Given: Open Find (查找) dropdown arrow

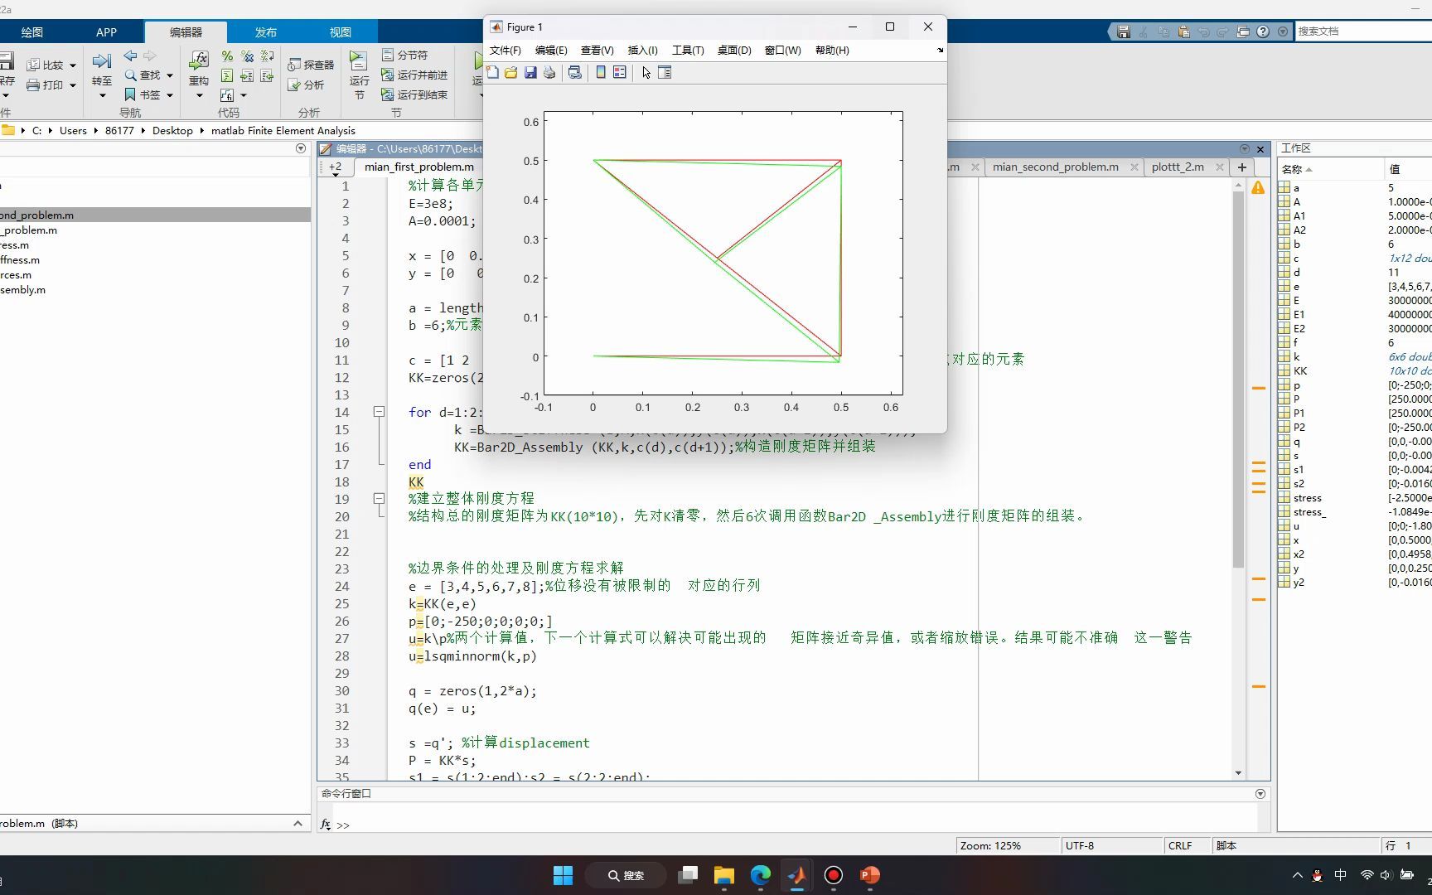Looking at the screenshot, I should [170, 75].
